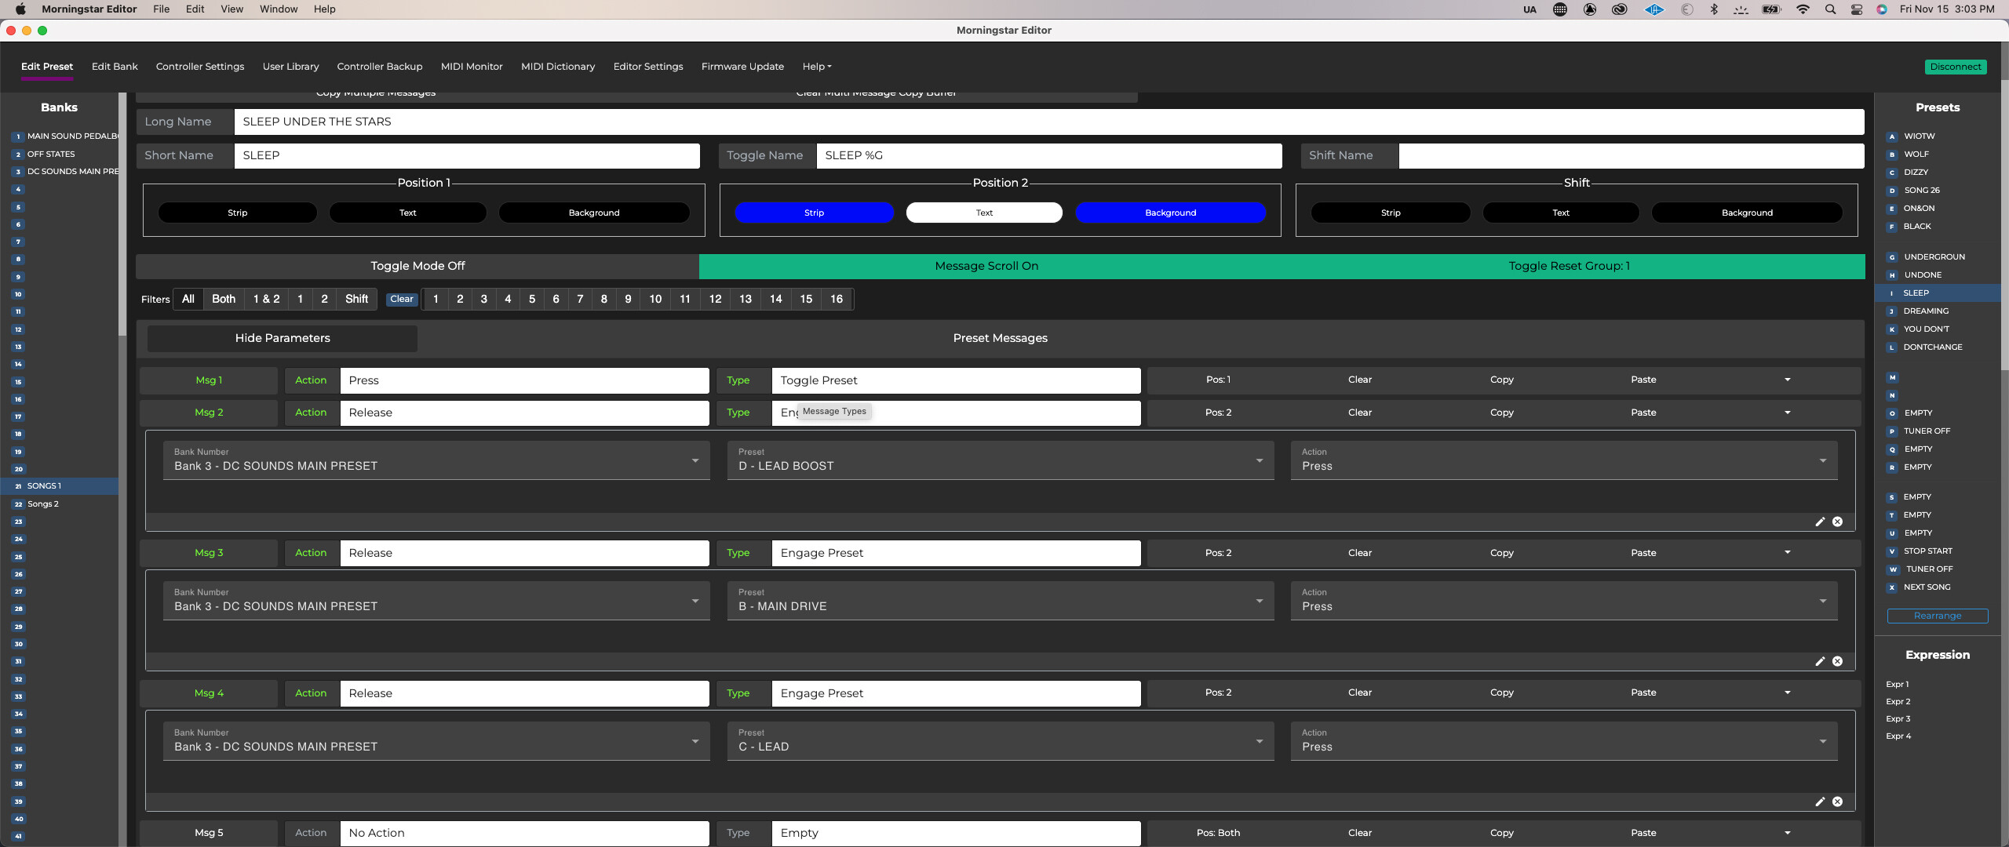
Task: Click the edit pencil icon for Msg 3
Action: pyautogui.click(x=1820, y=661)
